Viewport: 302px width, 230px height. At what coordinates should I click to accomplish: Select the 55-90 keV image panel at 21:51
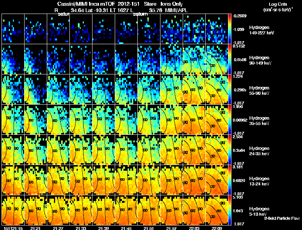tap(149, 89)
